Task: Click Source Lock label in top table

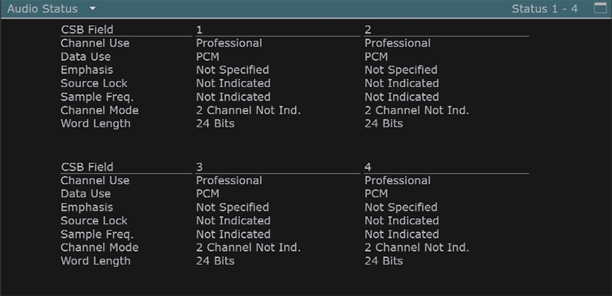Action: point(94,83)
